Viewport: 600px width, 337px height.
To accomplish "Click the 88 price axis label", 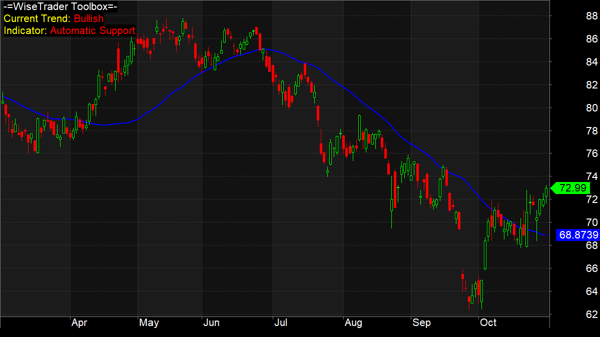I will pyautogui.click(x=591, y=16).
